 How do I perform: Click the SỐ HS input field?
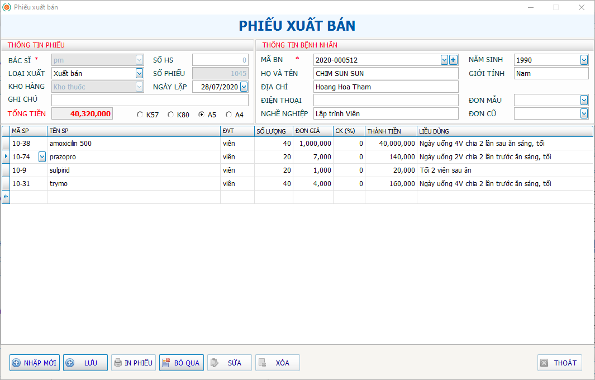pos(220,60)
